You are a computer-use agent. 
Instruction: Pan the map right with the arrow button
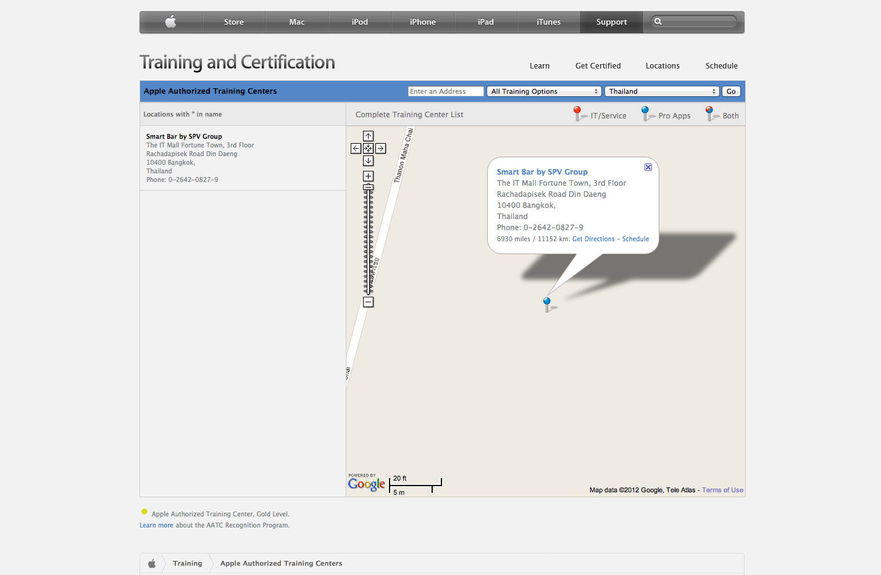pos(380,149)
